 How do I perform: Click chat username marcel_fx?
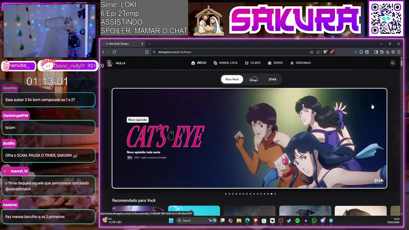tap(16, 171)
